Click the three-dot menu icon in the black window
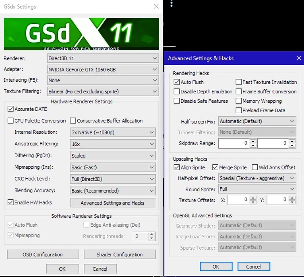Image resolution: width=304 pixels, height=277 pixels. (172, 3)
